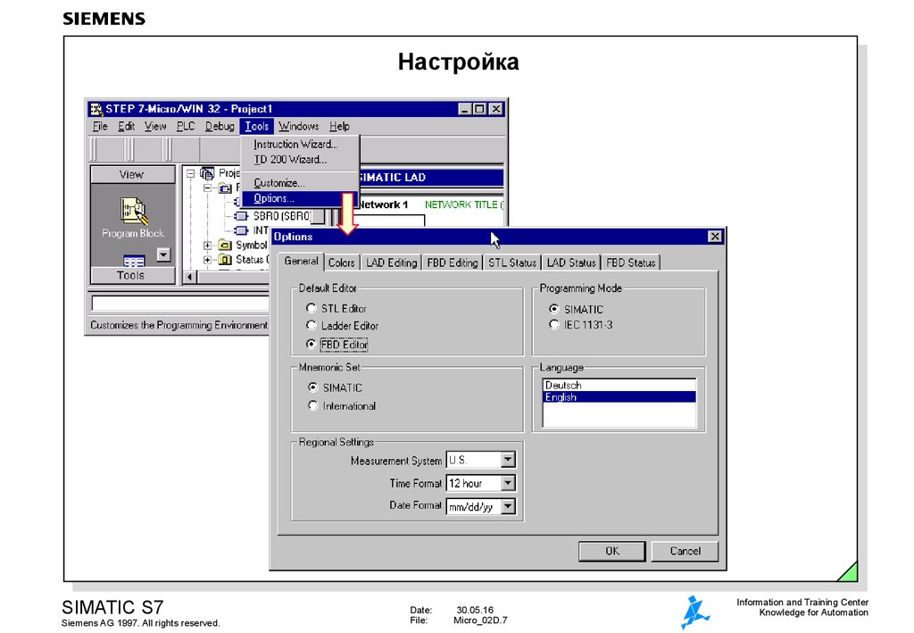Expand the Symbol node in project tree
914x633 pixels.
pyautogui.click(x=207, y=246)
